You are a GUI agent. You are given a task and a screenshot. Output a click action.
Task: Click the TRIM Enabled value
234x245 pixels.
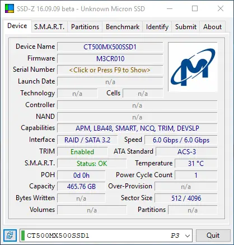(x=82, y=152)
